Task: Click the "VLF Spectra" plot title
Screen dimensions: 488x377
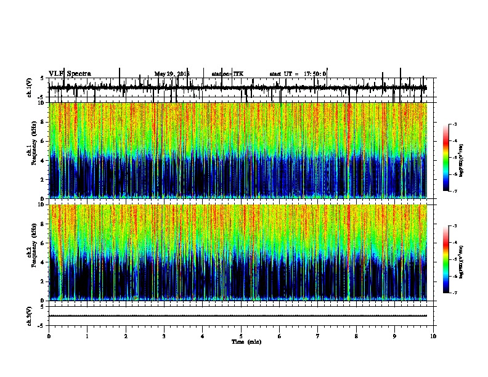Action: click(x=70, y=74)
